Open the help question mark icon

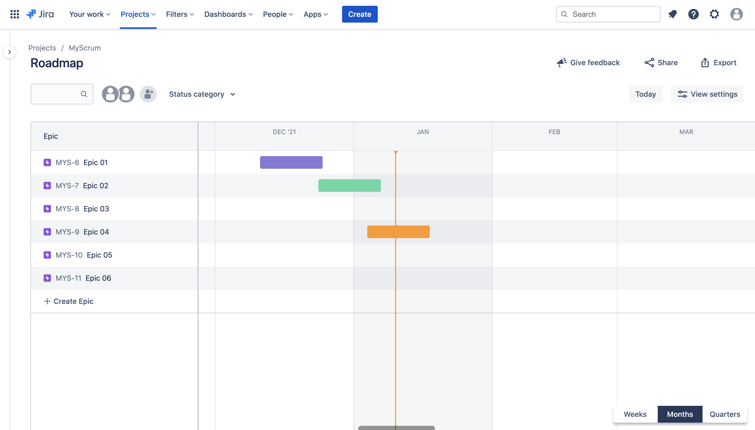693,14
